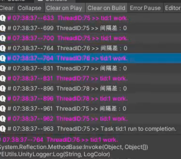Click the info icon of the 07:38:37--699 log
This screenshot has height=159, width=181.
pyautogui.click(x=3, y=28)
